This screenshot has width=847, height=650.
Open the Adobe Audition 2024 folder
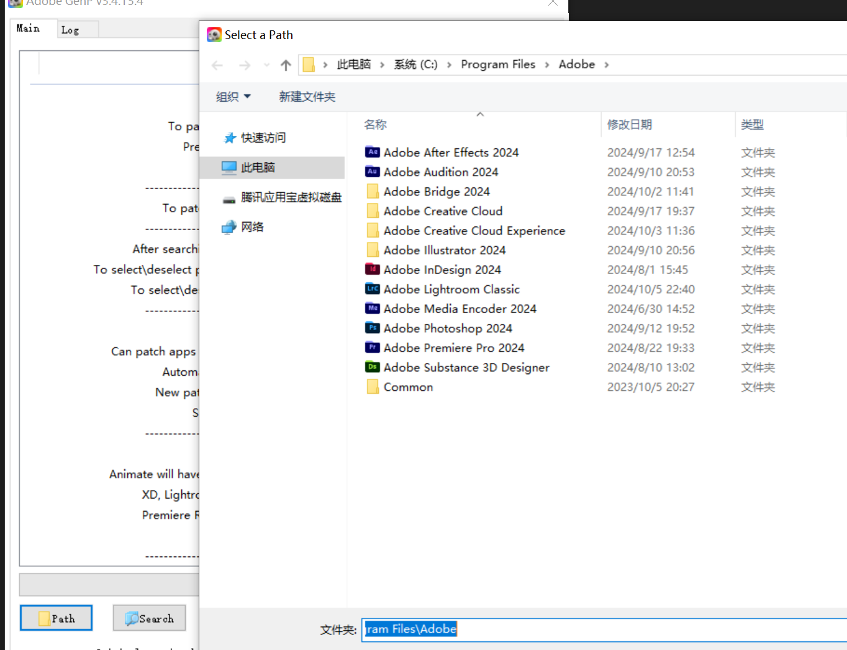[x=441, y=172]
